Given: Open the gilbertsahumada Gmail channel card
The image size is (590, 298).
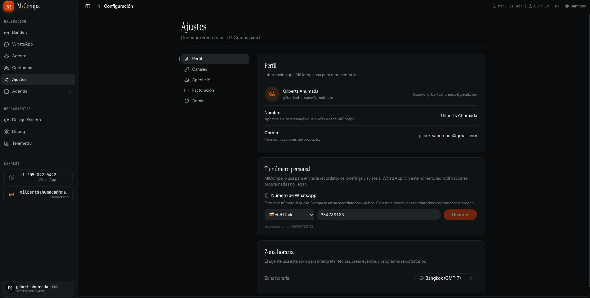Looking at the screenshot, I should pyautogui.click(x=38, y=195).
